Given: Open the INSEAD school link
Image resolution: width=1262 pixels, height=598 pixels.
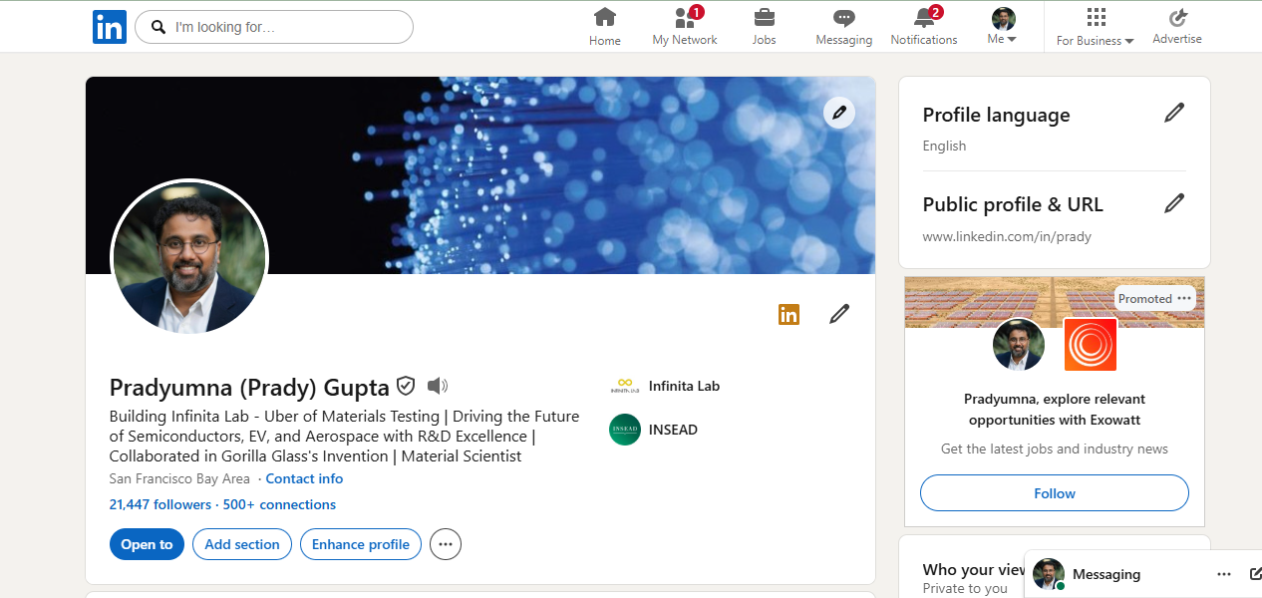Looking at the screenshot, I should [673, 430].
